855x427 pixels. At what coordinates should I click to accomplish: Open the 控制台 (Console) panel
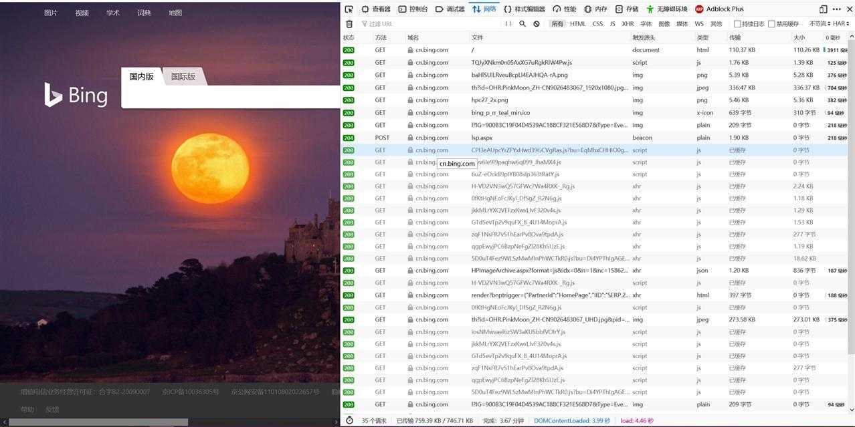point(413,9)
